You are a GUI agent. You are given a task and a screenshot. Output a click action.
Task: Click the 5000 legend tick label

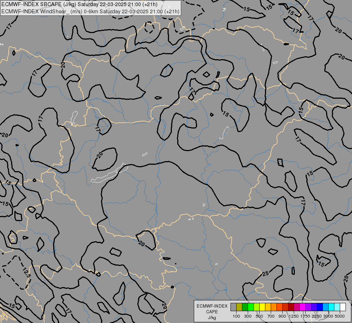click(340, 316)
